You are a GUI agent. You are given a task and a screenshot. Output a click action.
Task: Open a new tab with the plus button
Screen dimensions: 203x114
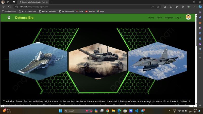click(52, 2)
